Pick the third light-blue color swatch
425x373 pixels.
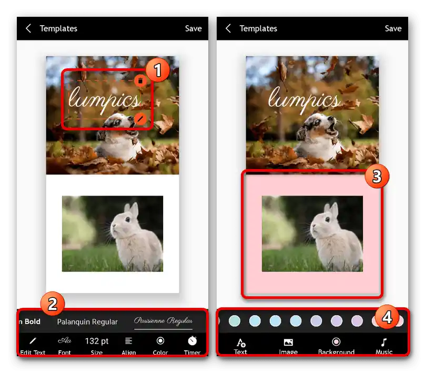[276, 321]
